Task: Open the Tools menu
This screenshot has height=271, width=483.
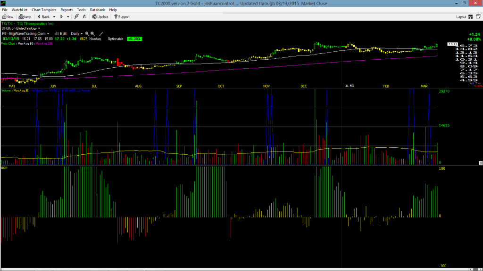Action: (81, 10)
